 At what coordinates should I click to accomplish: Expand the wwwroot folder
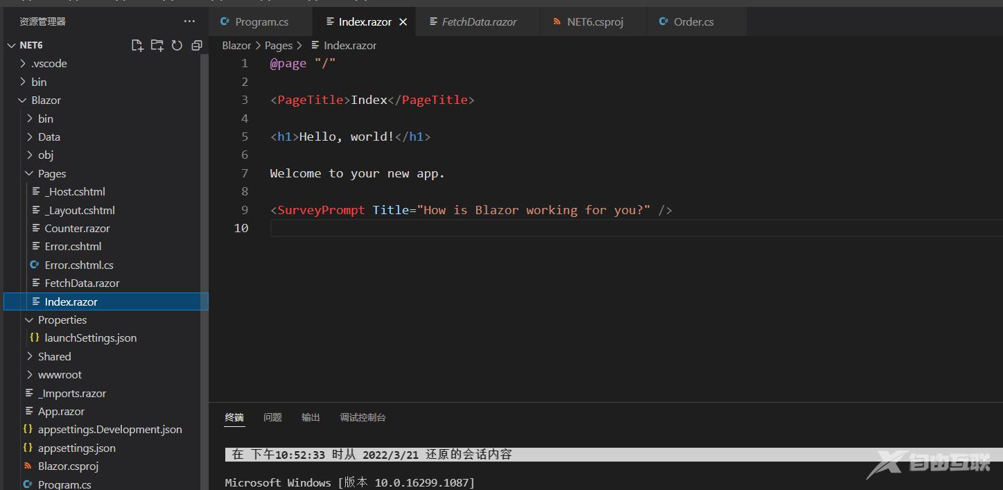coord(59,375)
